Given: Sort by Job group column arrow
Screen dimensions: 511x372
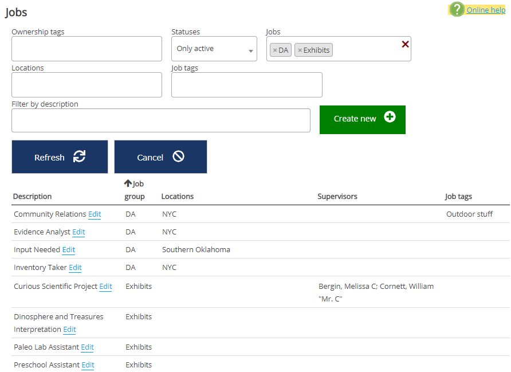Looking at the screenshot, I should (x=128, y=184).
